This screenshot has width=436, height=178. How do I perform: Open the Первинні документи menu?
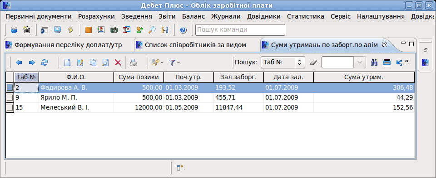point(38,16)
